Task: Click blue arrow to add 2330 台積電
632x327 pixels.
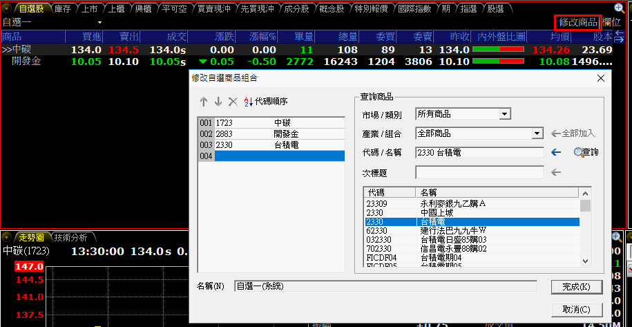Action: (x=557, y=152)
